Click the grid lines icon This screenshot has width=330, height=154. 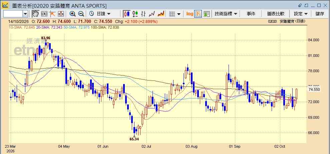(172, 14)
